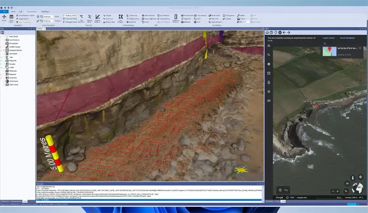Activate Move Vertices edit tool

148,15
